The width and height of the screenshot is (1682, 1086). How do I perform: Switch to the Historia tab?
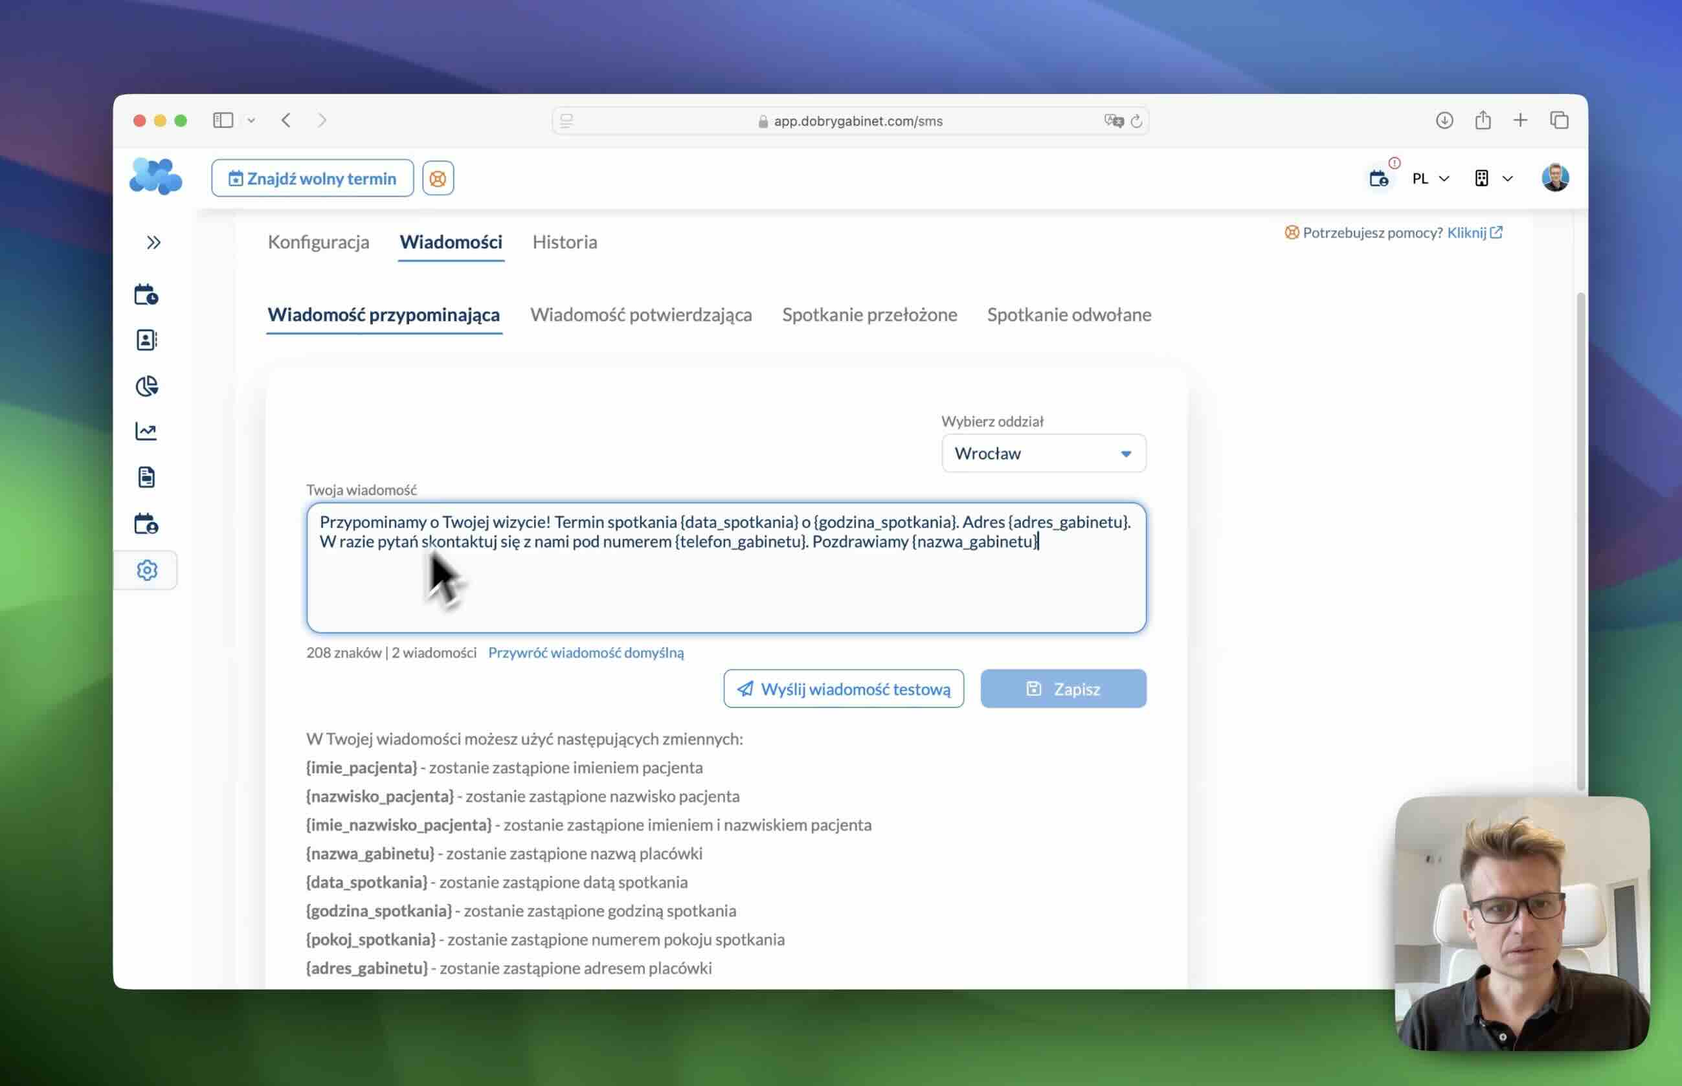[564, 242]
